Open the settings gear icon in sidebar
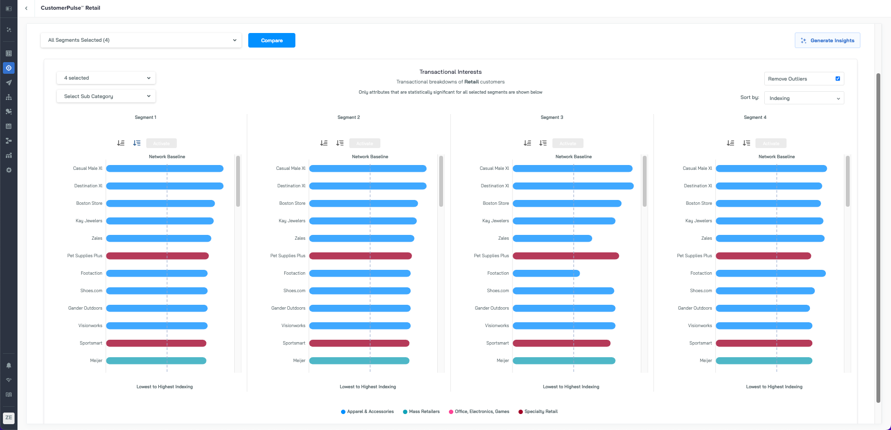 click(x=9, y=170)
